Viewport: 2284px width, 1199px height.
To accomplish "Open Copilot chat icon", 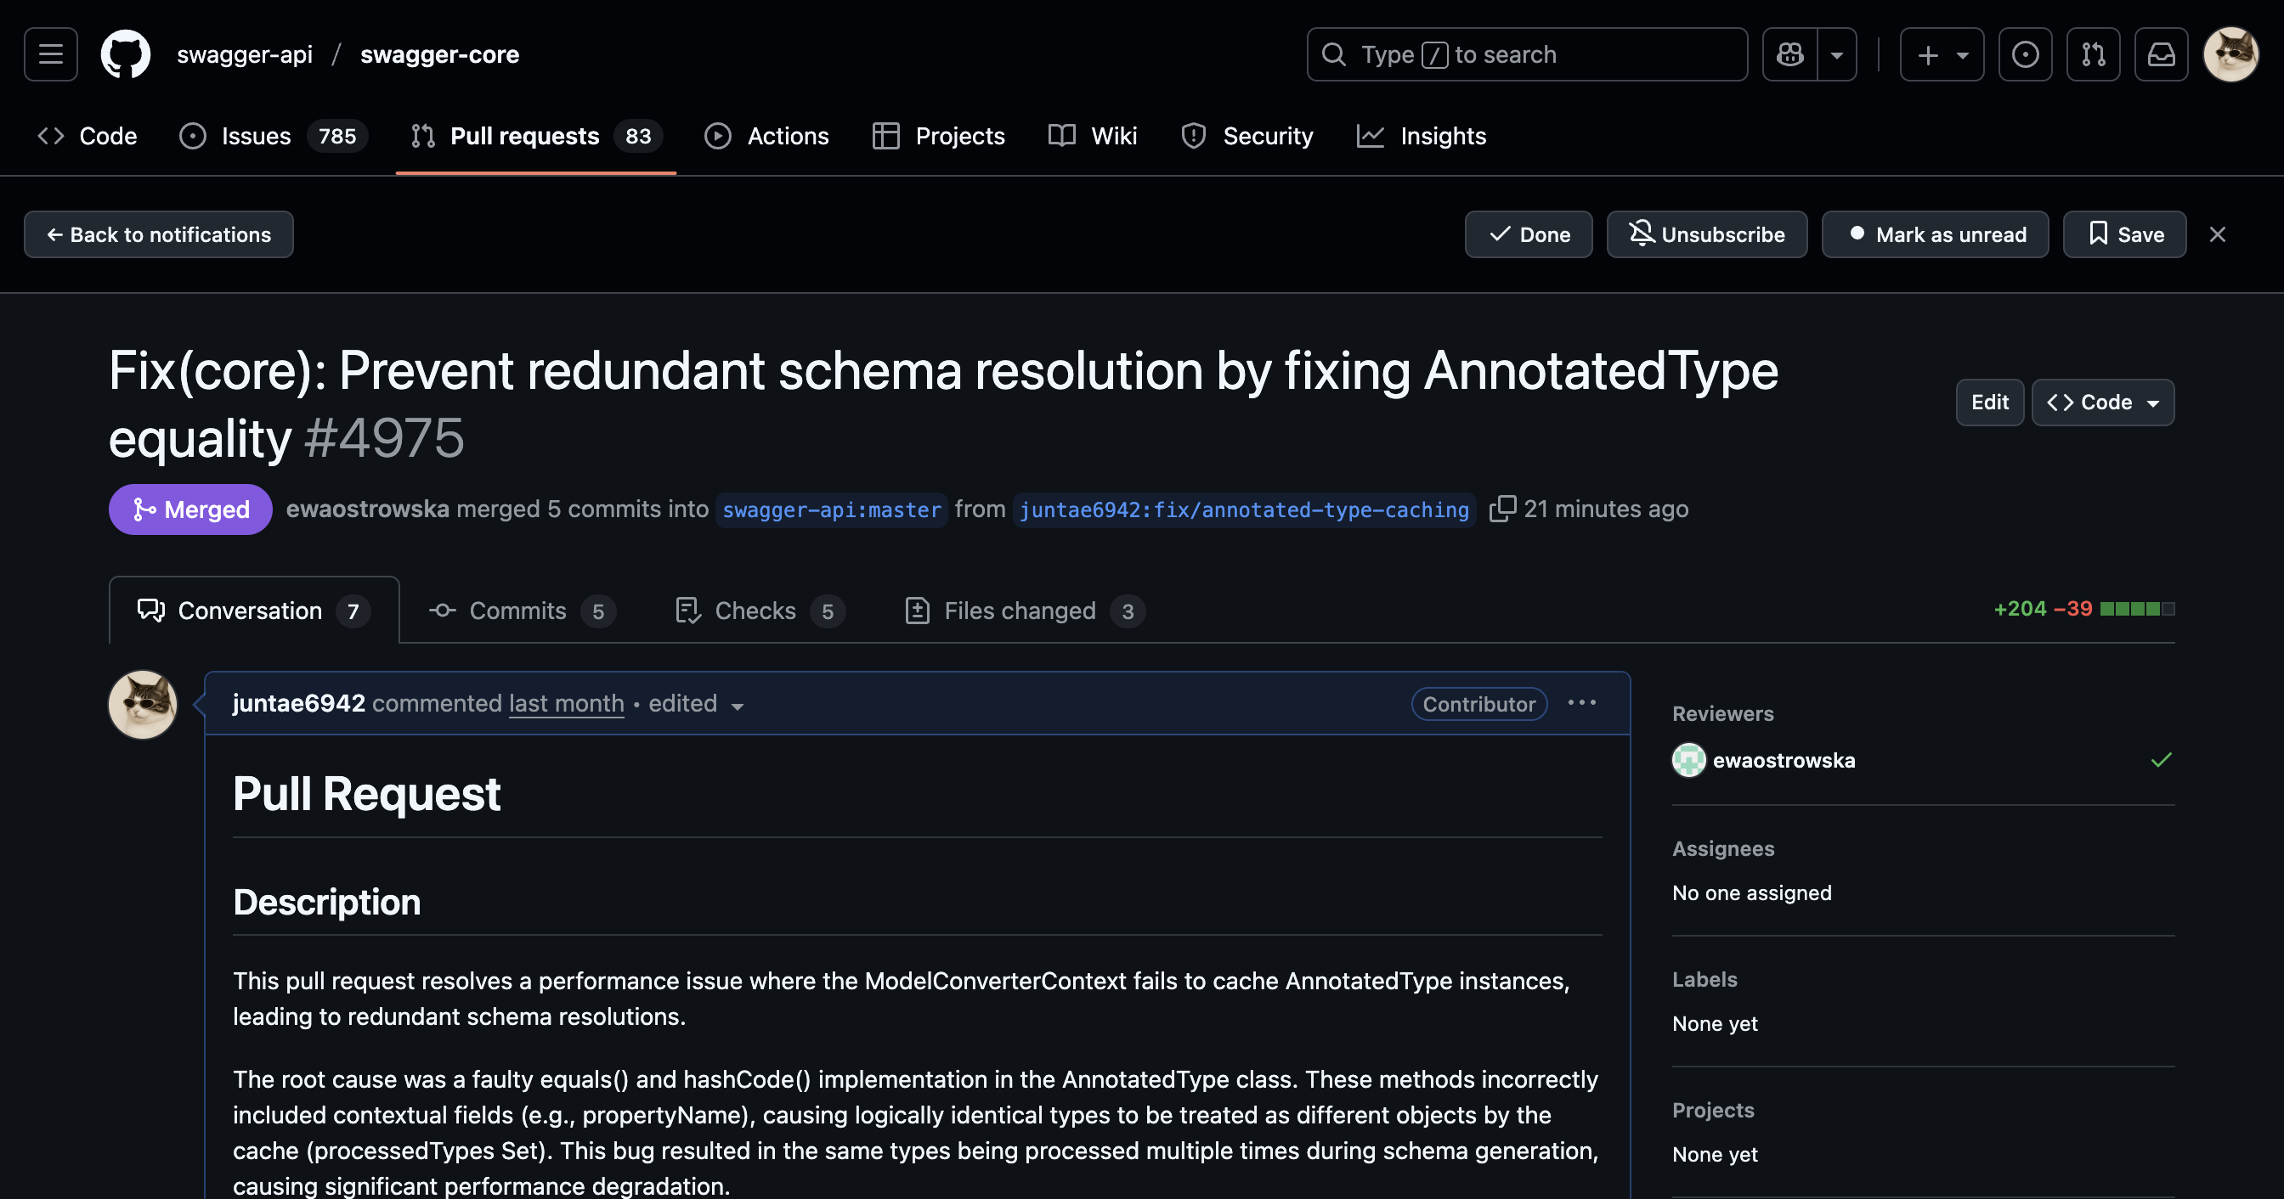I will pyautogui.click(x=1790, y=55).
